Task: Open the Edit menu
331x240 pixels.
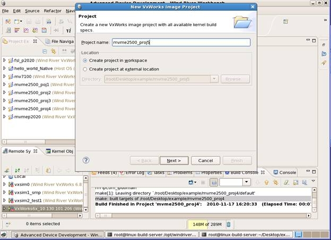Action: click(x=16, y=11)
